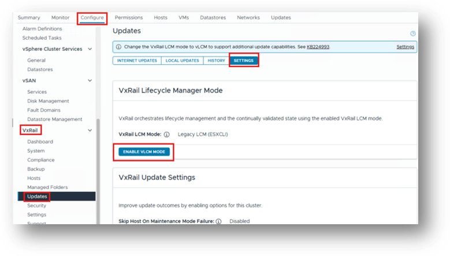Click the info icon beside VxRail LCM Mode
The image size is (450, 256).
tap(166, 134)
